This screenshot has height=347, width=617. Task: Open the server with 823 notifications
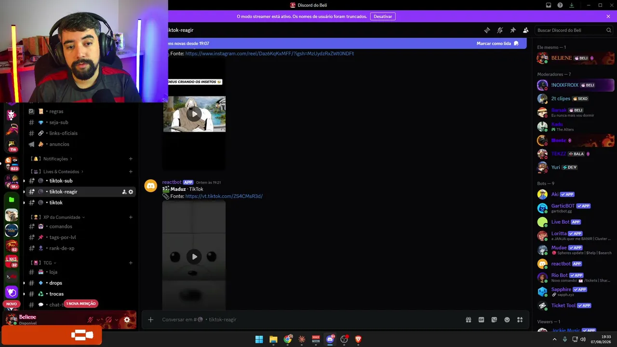click(12, 163)
